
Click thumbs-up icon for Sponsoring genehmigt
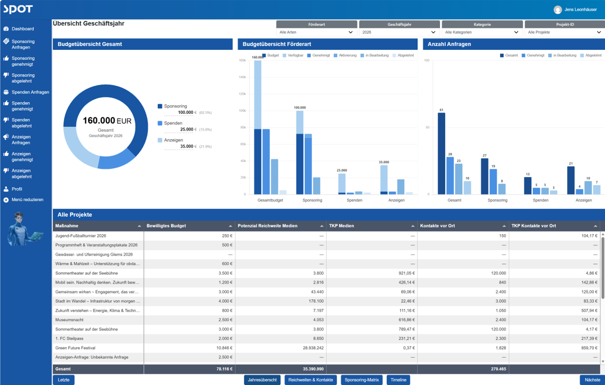tap(6, 58)
